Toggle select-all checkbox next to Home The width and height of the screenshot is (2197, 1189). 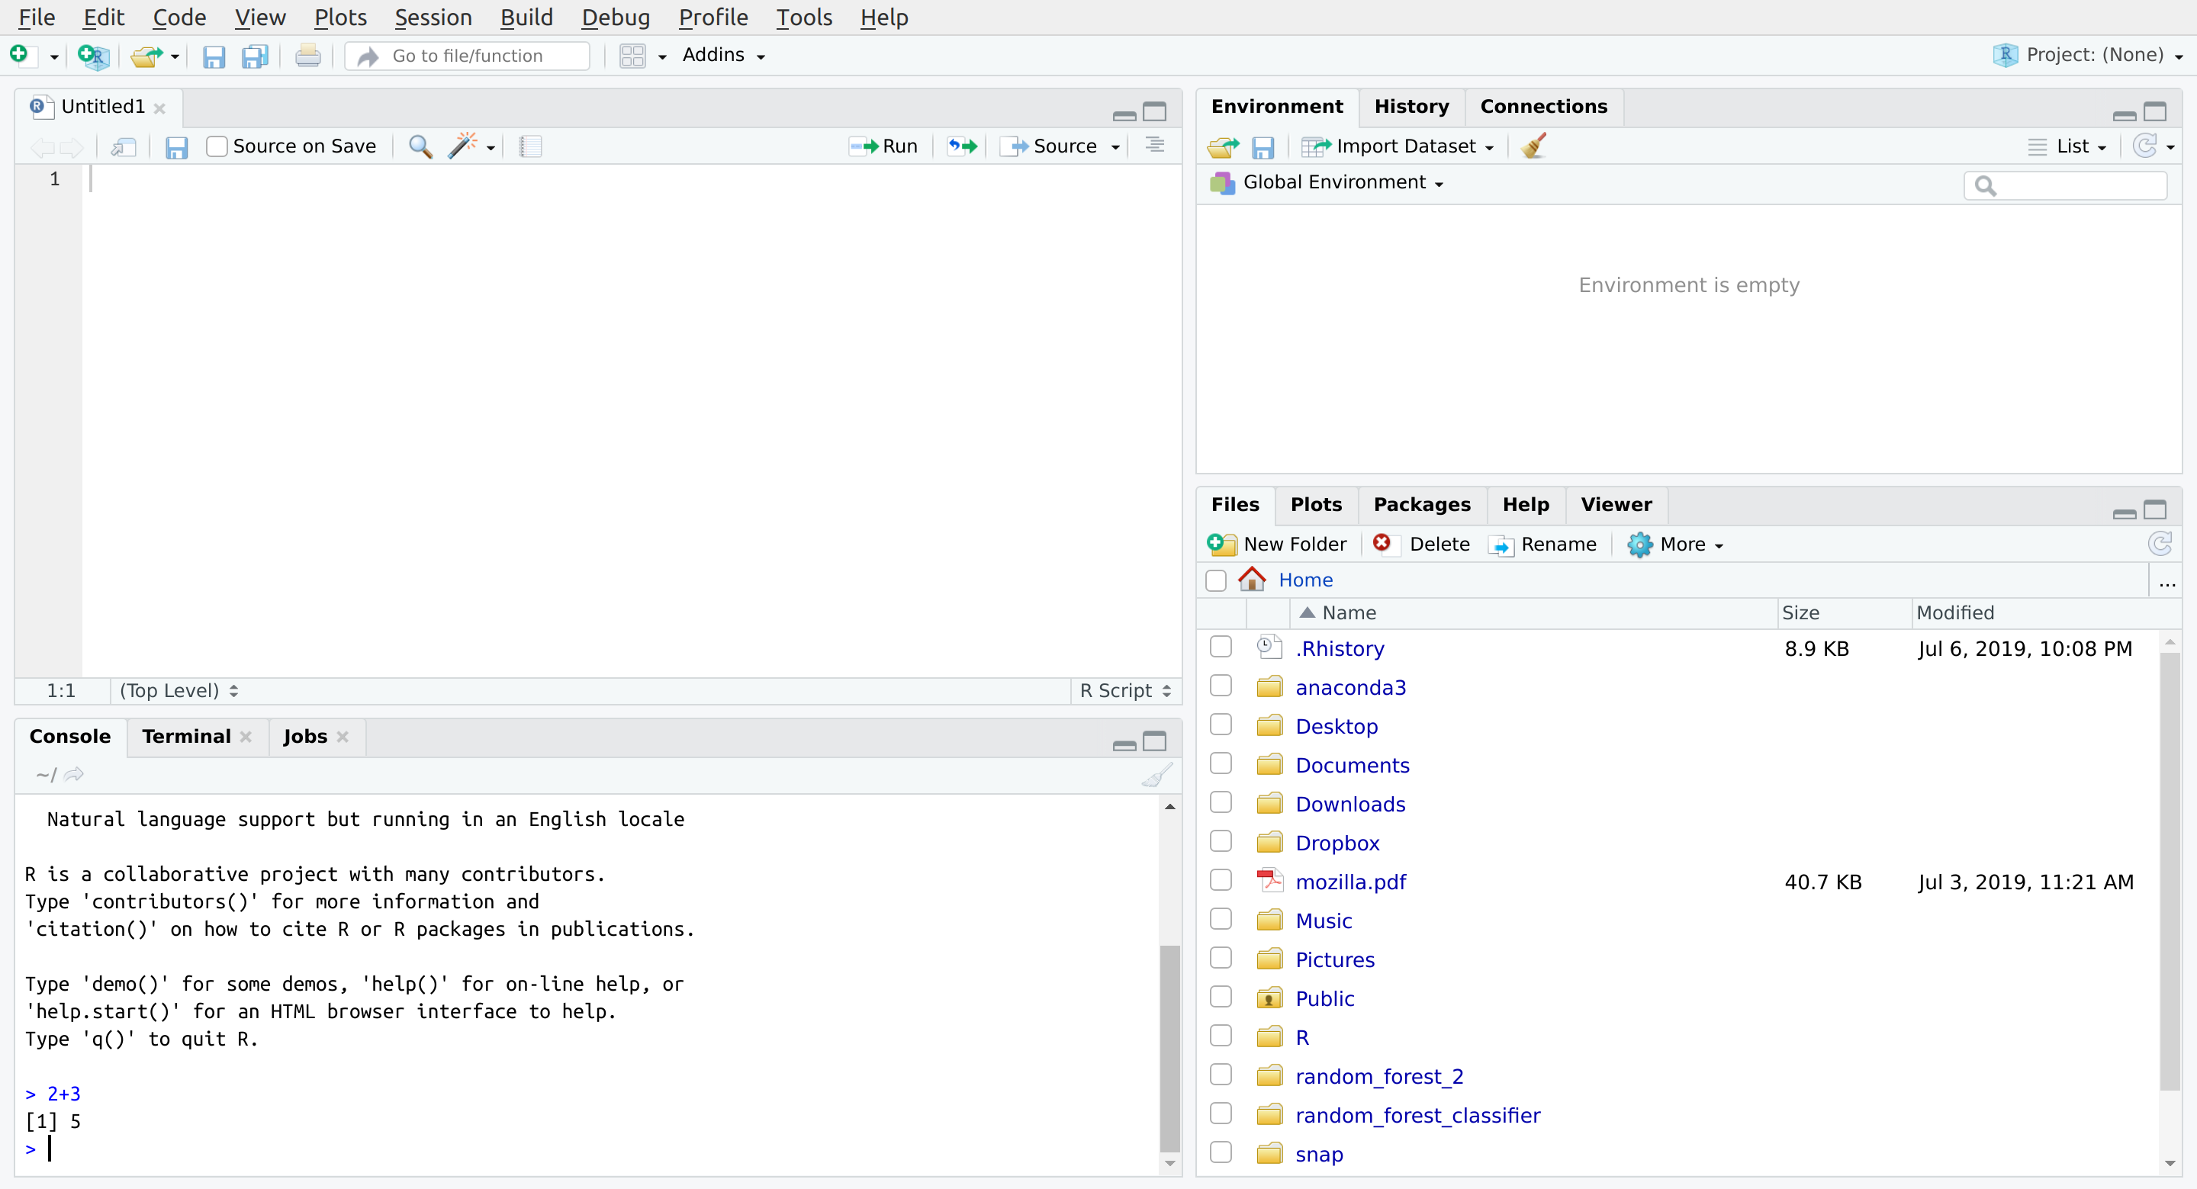tap(1216, 581)
